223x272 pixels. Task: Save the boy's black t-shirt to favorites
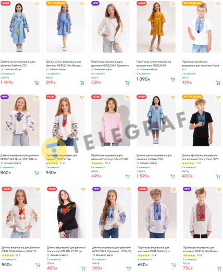tap(218, 97)
